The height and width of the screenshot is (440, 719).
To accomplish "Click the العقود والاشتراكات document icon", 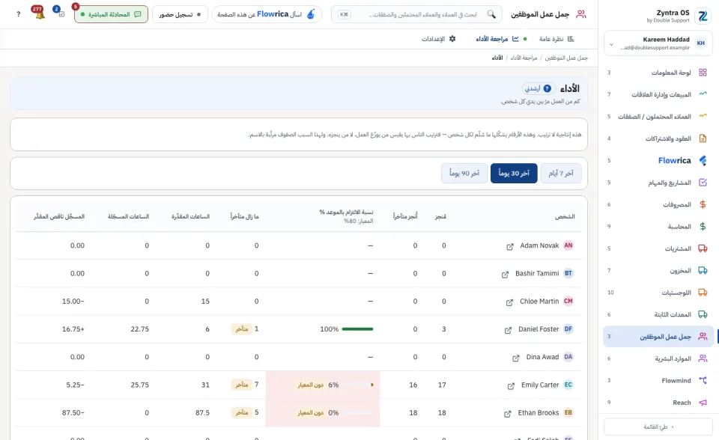I will (x=703, y=138).
